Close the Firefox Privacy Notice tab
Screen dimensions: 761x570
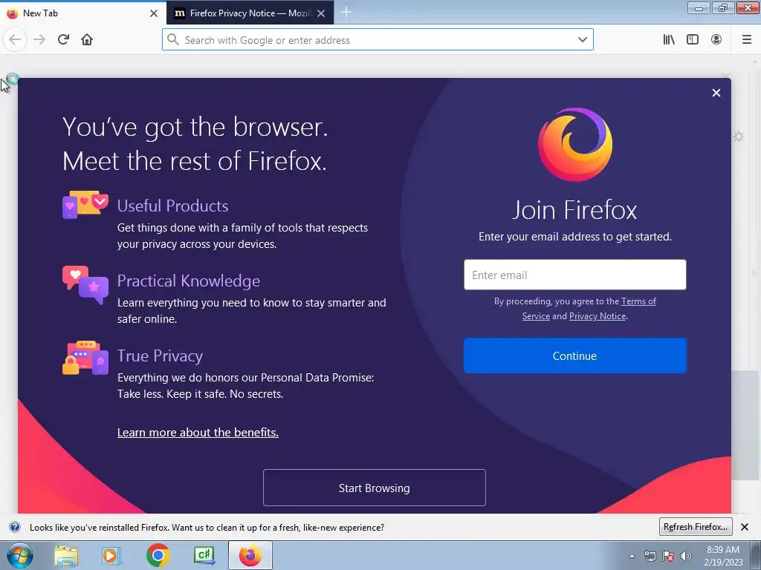(x=321, y=13)
